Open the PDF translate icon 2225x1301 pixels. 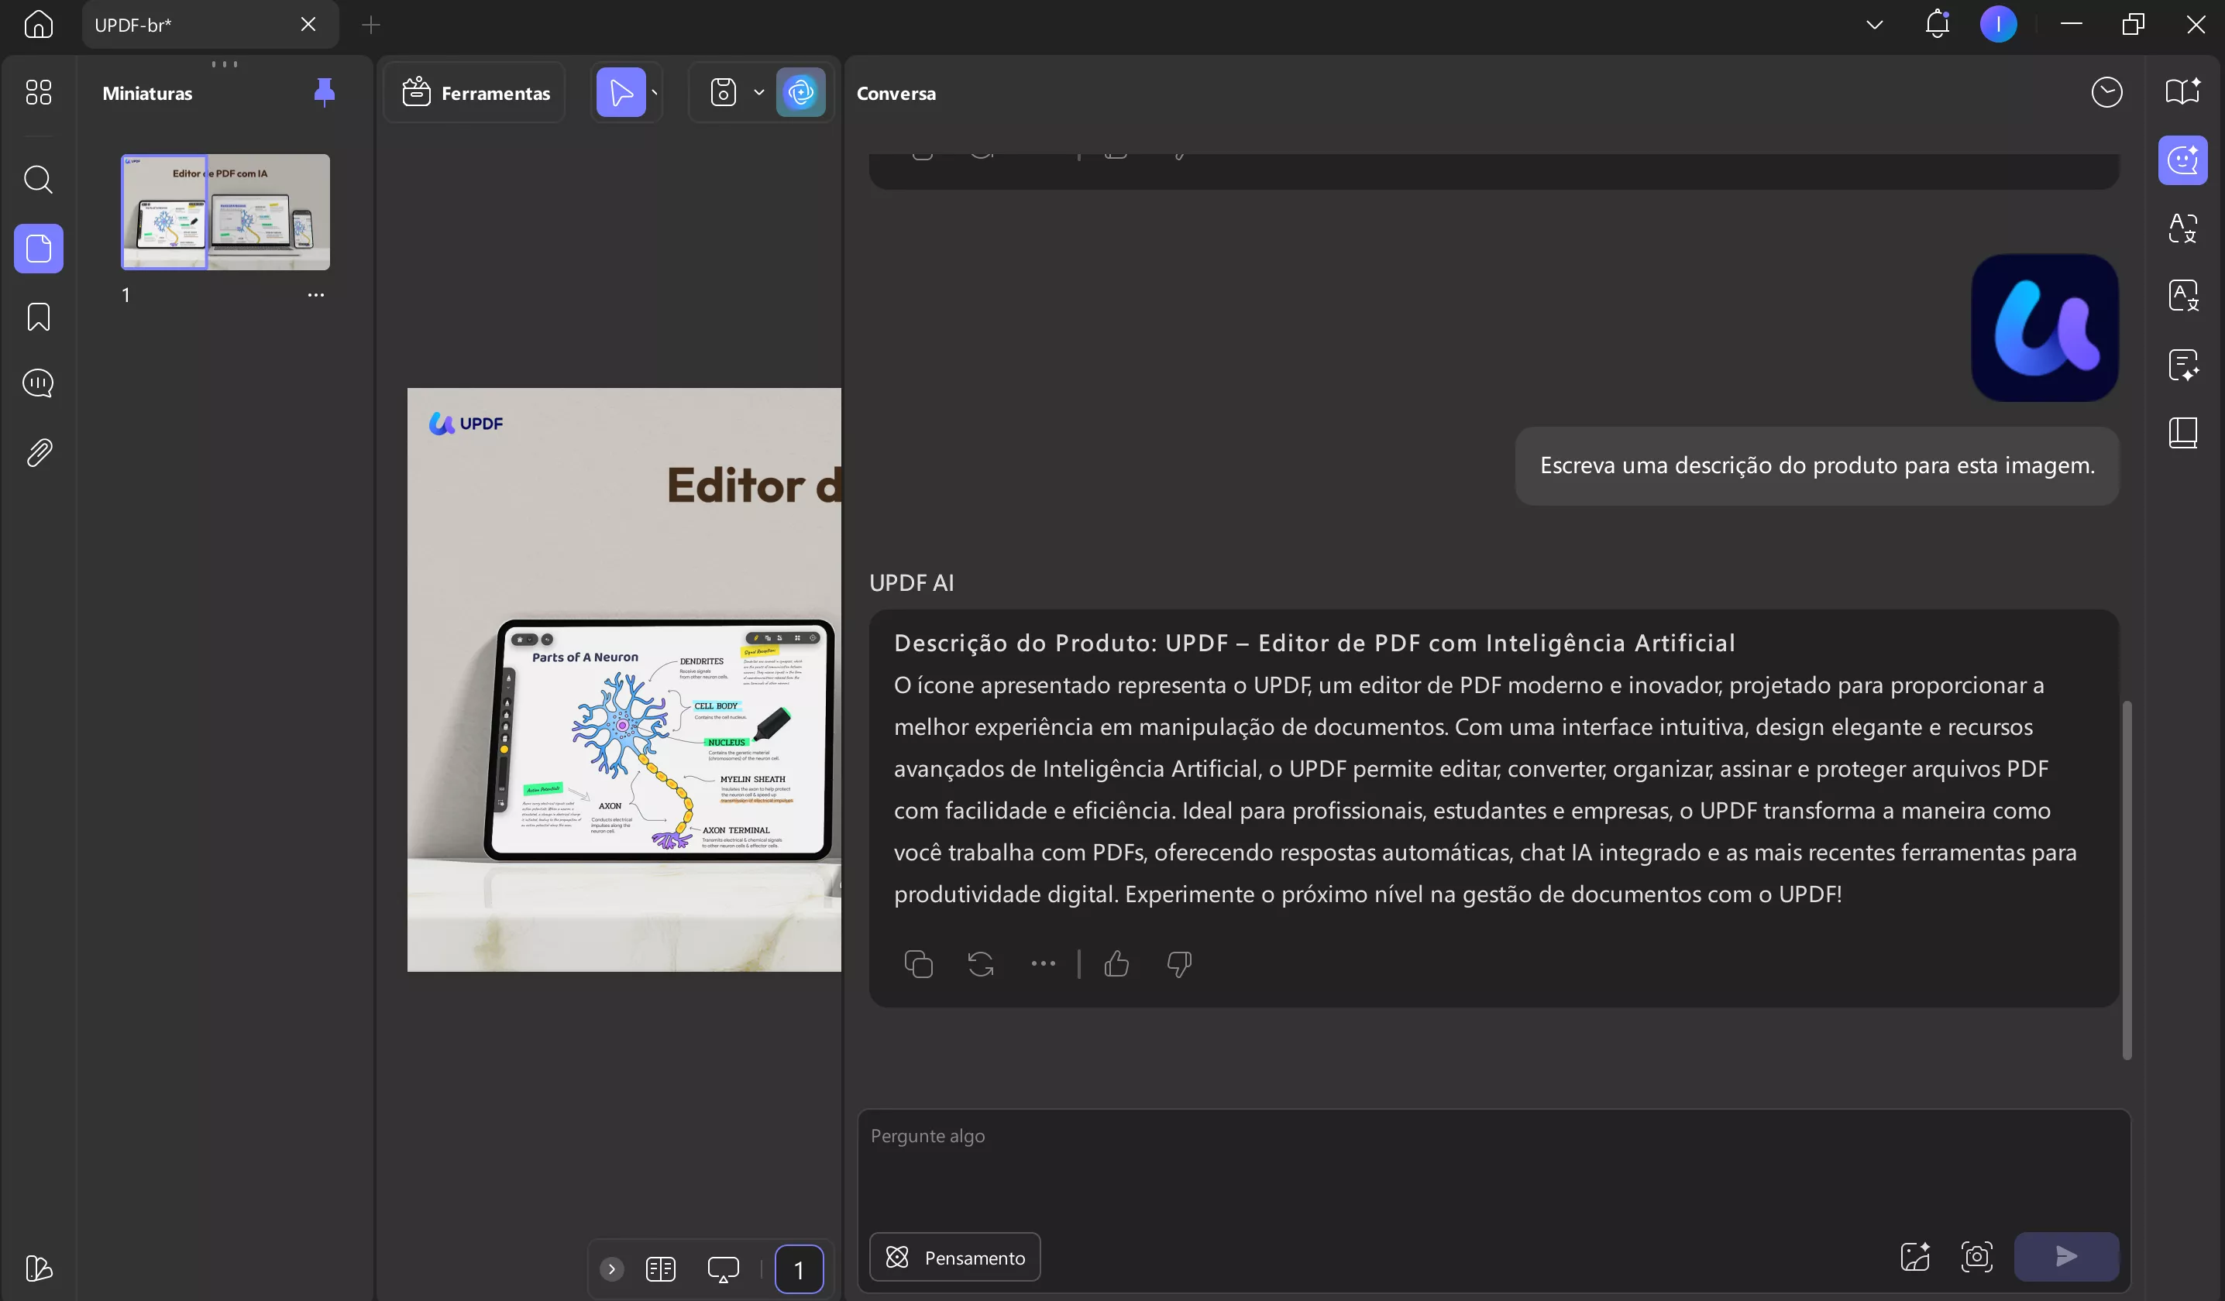tap(2182, 296)
